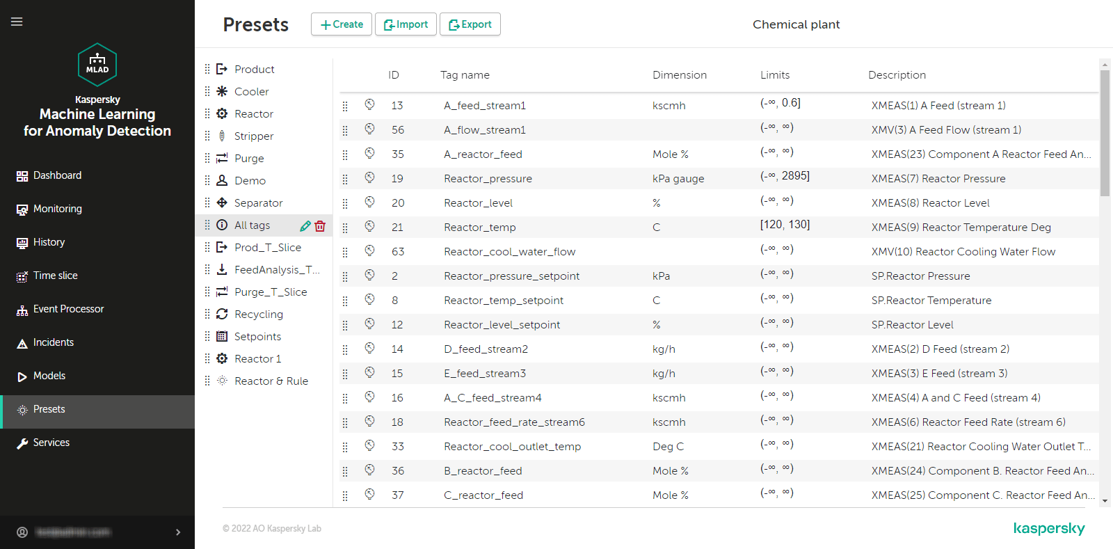Click the Reactor gear icon

pos(222,113)
